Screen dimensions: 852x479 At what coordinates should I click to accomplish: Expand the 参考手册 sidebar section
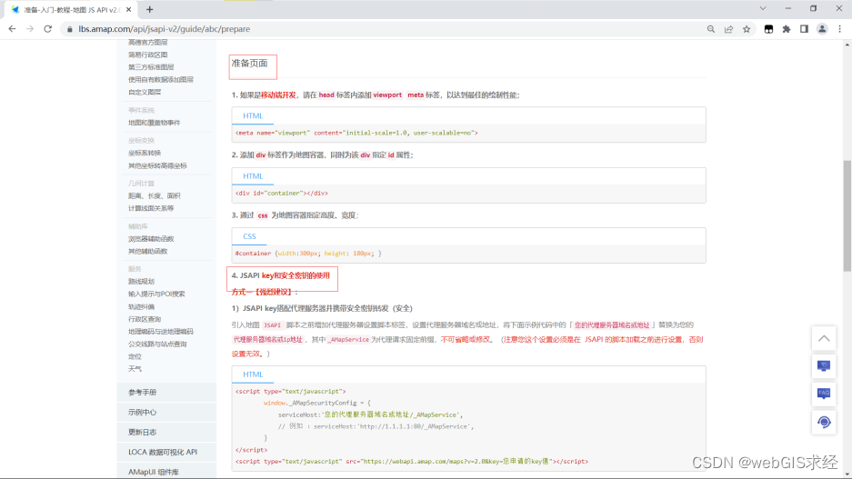[166, 392]
